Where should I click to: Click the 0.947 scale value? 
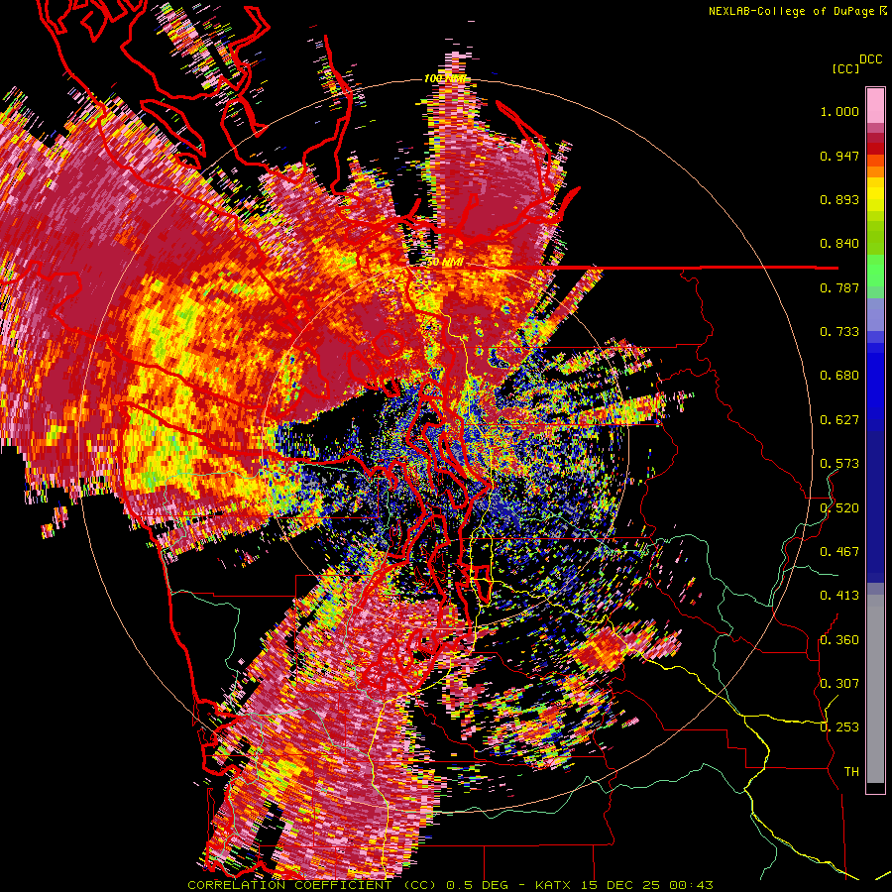[x=839, y=156]
